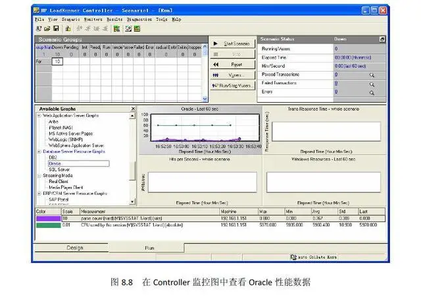Open the File menu
Viewport: 421px width, 297px height.
[39, 19]
